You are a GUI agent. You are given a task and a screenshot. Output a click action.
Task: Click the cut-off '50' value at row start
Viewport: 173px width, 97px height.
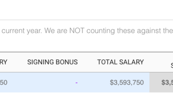tap(4, 83)
